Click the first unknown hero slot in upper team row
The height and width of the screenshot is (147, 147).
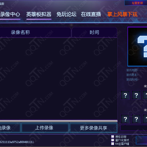125,95
